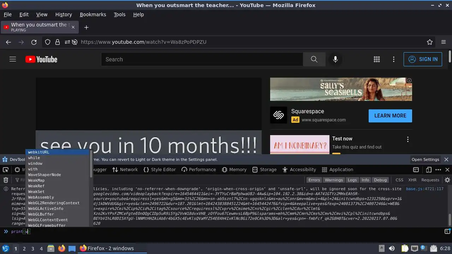Open the Help menu
452x254 pixels.
[x=138, y=14]
